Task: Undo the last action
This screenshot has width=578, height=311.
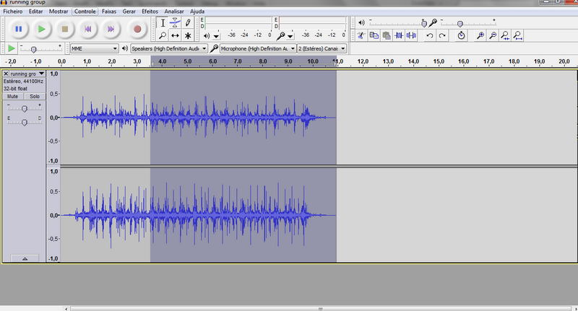Action: tap(430, 35)
